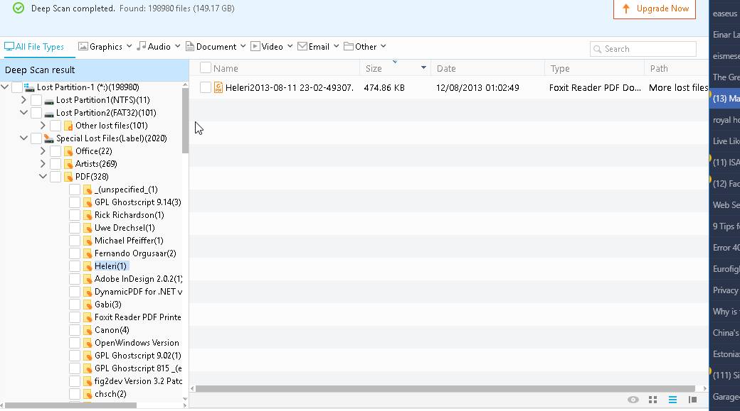Expand the Artists(269) node
The width and height of the screenshot is (740, 411).
[43, 164]
